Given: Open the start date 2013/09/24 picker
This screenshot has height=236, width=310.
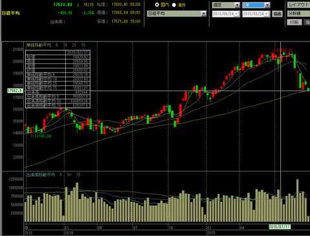Looking at the screenshot, I should coord(237,14).
